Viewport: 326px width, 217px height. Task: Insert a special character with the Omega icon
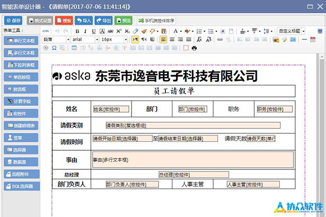[54, 48]
